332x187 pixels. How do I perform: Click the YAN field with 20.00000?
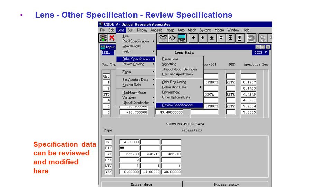(x=171, y=172)
